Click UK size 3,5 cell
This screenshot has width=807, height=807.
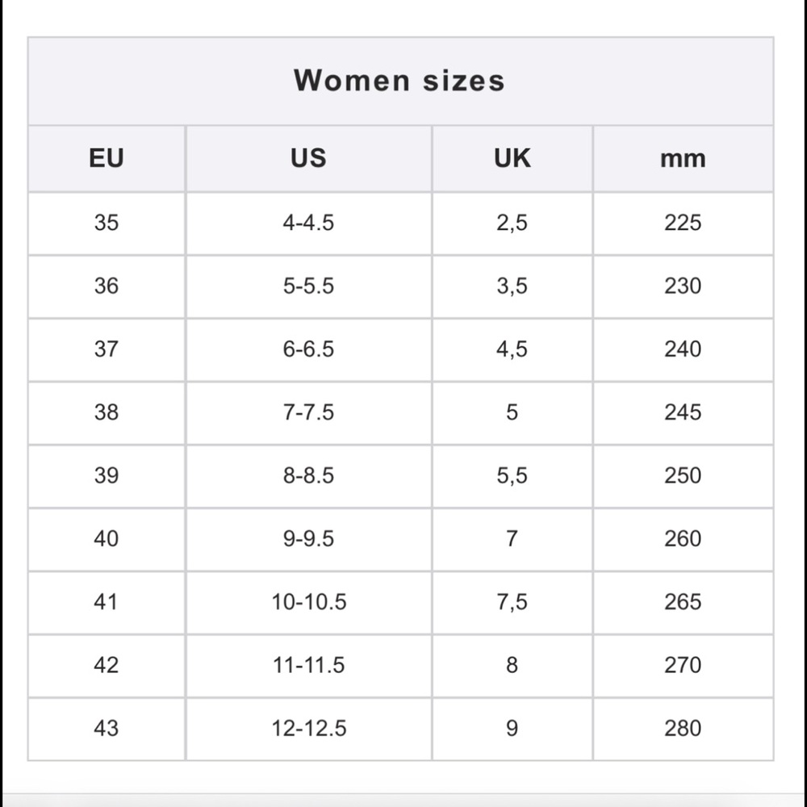[x=512, y=286]
